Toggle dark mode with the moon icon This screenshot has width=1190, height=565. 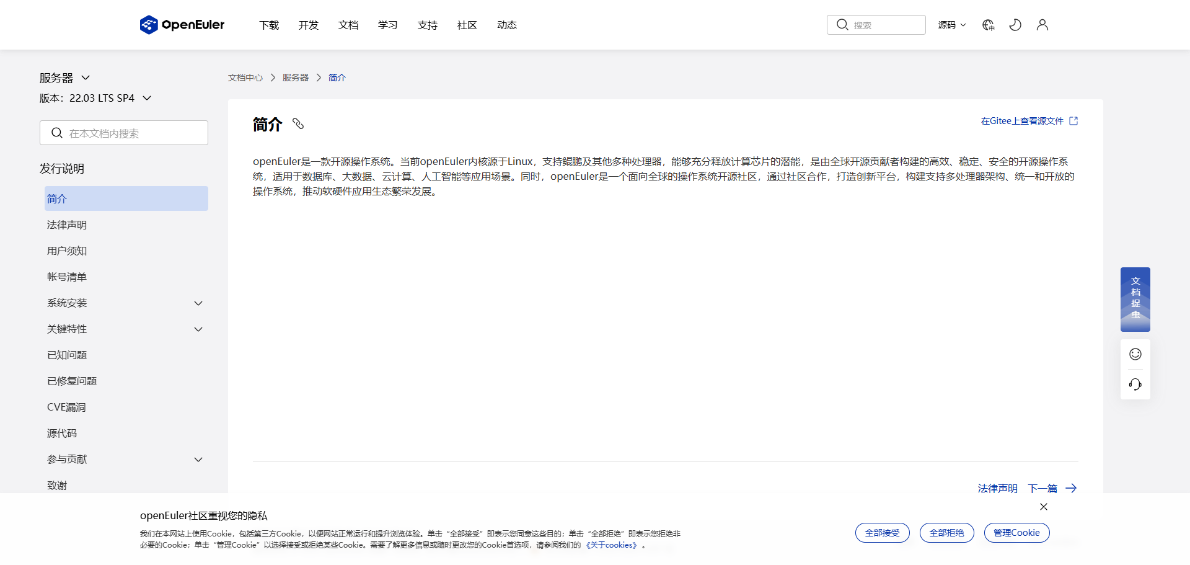1015,25
